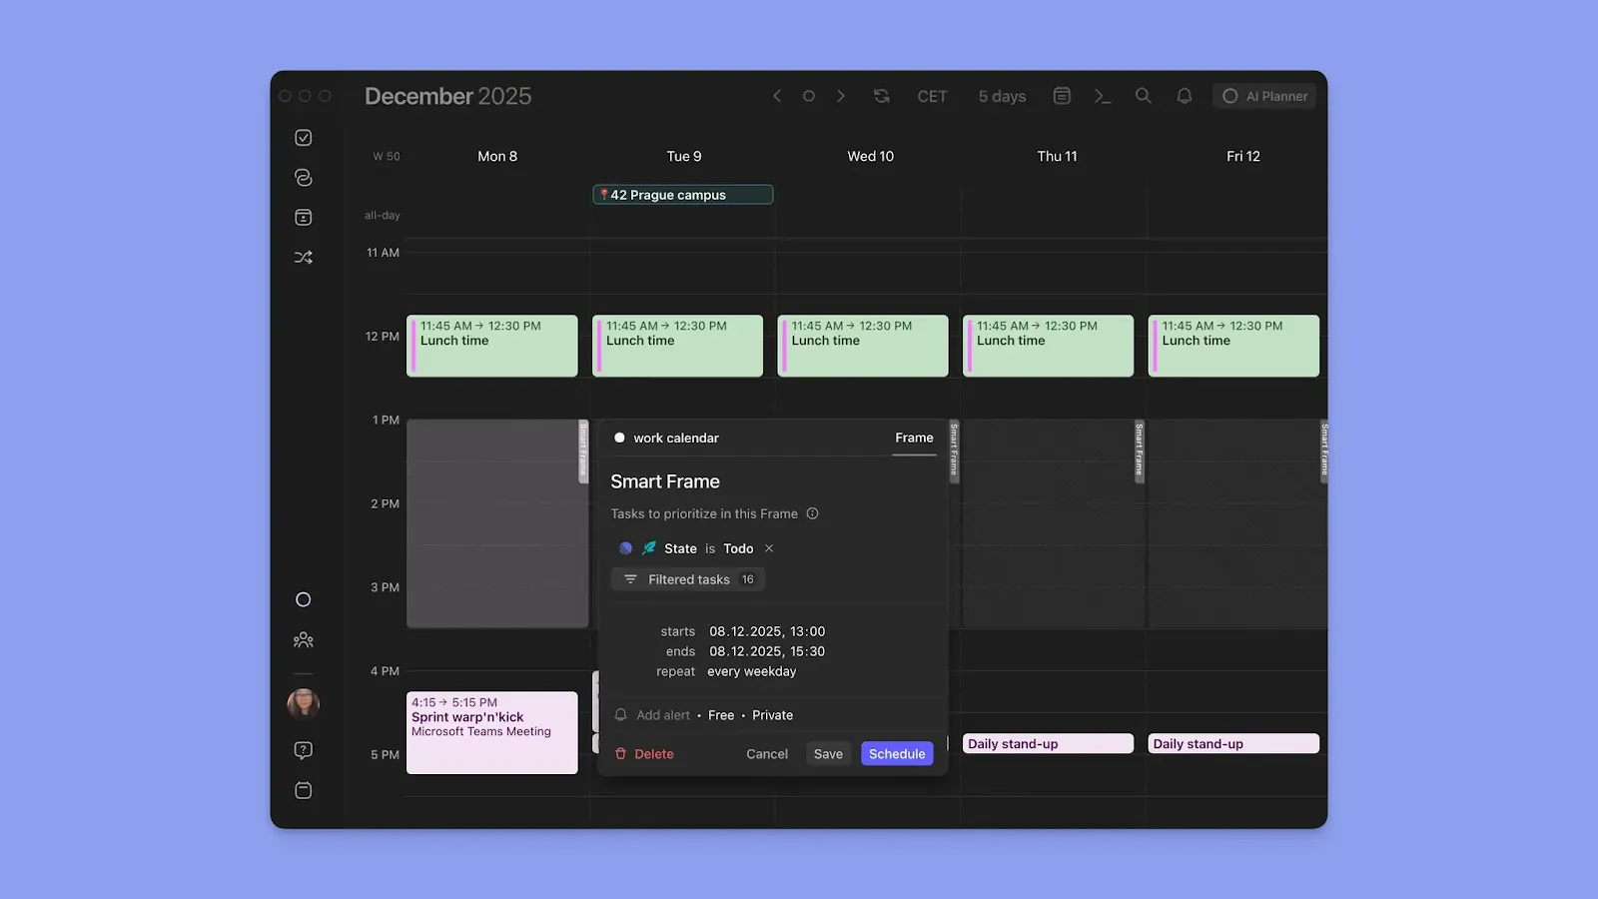This screenshot has height=899, width=1598.
Task: Open the help question mark icon
Action: 304,750
